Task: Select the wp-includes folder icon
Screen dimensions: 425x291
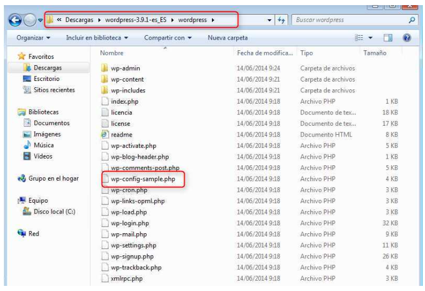Action: [105, 90]
